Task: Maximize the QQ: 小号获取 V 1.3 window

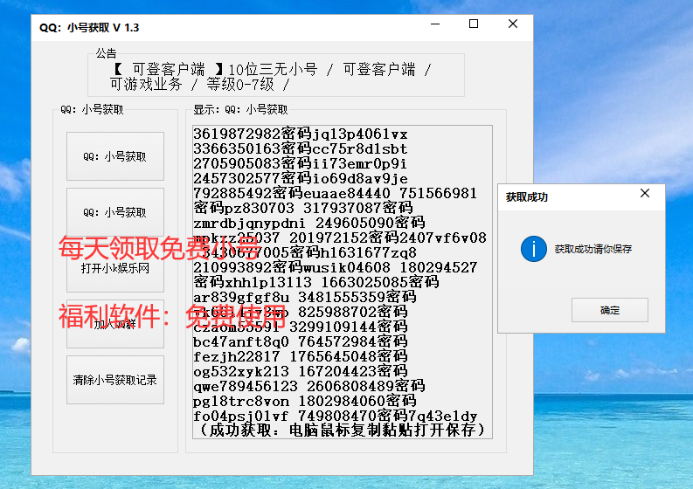Action: (x=474, y=24)
